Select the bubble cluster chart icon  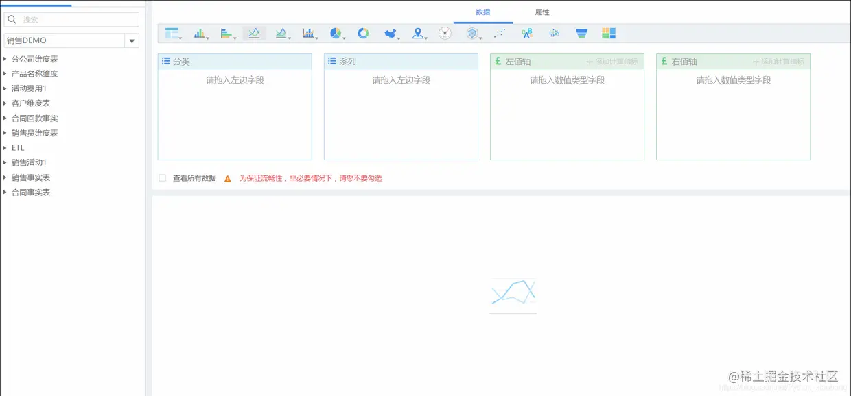554,34
